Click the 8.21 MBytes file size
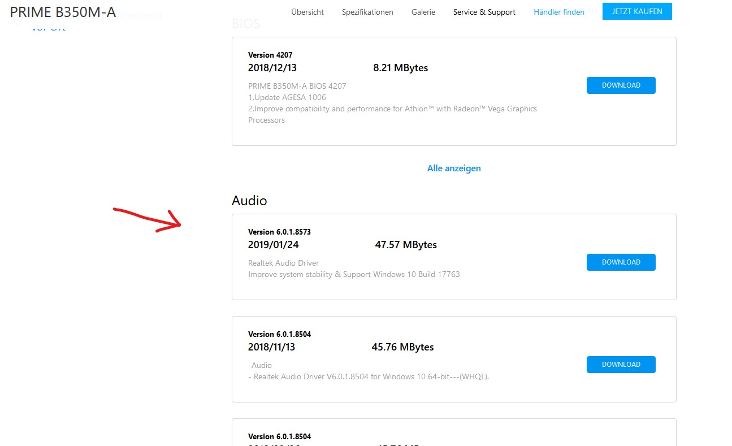The width and height of the screenshot is (732, 446). [400, 68]
